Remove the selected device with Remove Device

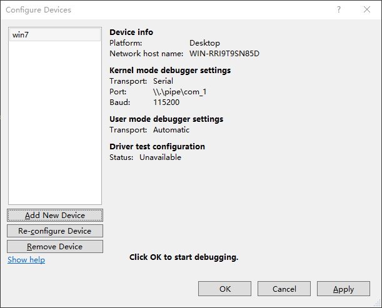pyautogui.click(x=55, y=246)
